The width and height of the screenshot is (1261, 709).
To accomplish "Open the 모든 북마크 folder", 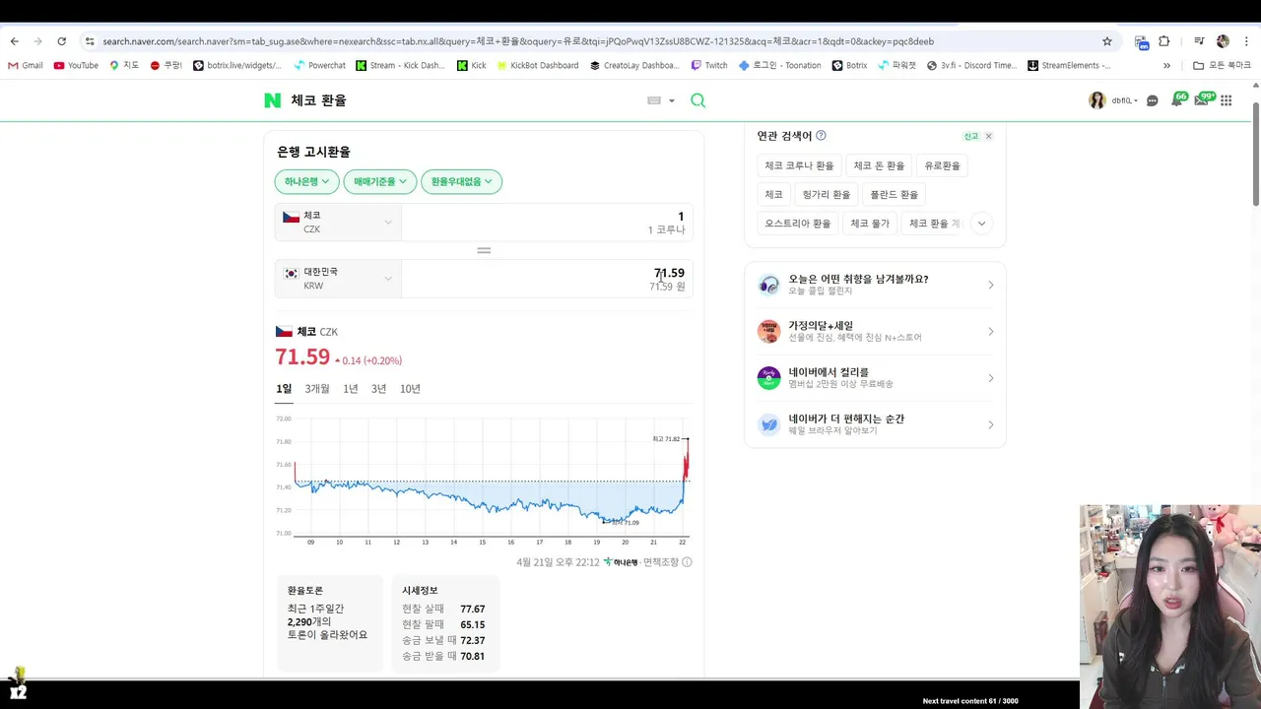I will [1223, 65].
